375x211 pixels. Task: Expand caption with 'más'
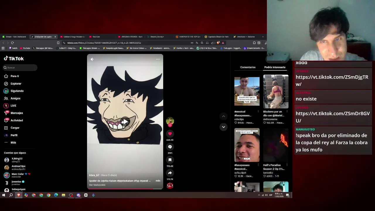158,181
